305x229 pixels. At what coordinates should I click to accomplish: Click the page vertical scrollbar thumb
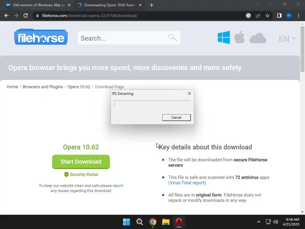302,49
